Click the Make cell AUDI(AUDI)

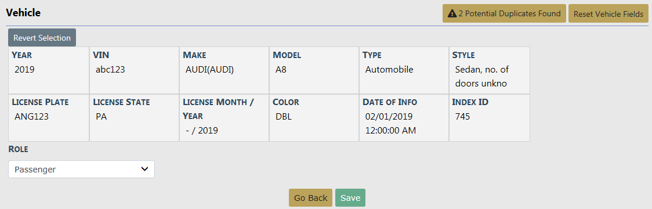click(x=224, y=70)
